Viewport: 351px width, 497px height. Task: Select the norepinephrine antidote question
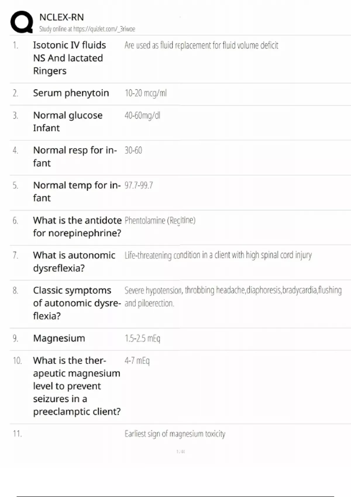point(77,227)
